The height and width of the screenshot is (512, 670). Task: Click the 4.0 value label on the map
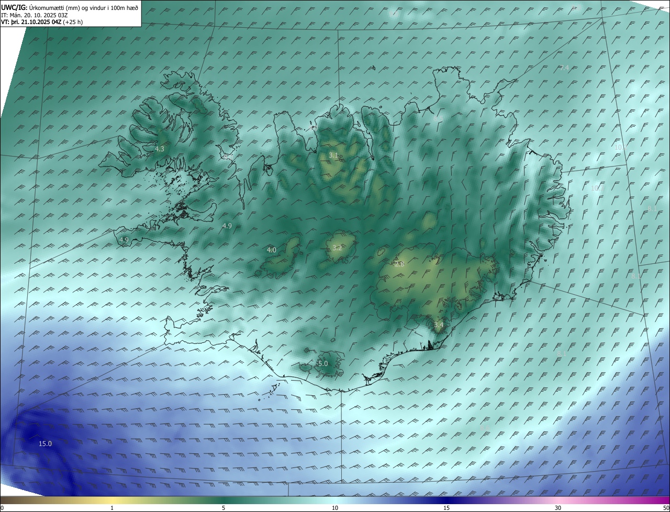click(x=272, y=250)
